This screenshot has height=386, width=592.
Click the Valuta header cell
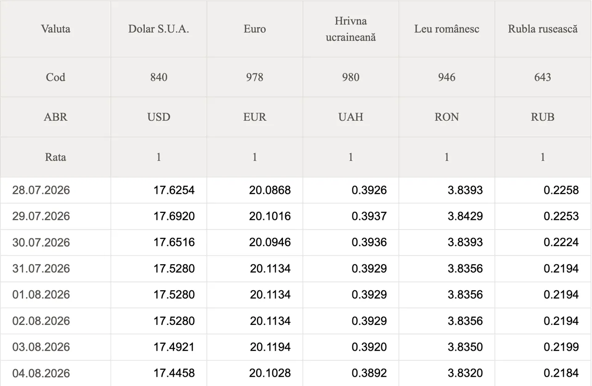(x=55, y=29)
